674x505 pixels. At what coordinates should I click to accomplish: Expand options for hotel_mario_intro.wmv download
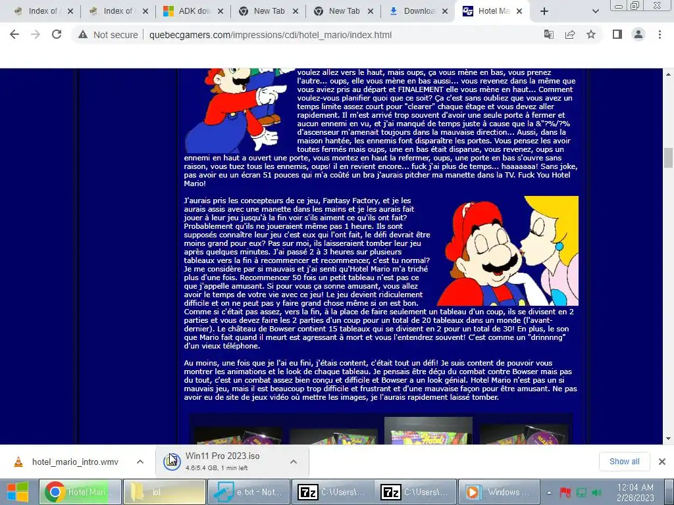pyautogui.click(x=140, y=462)
